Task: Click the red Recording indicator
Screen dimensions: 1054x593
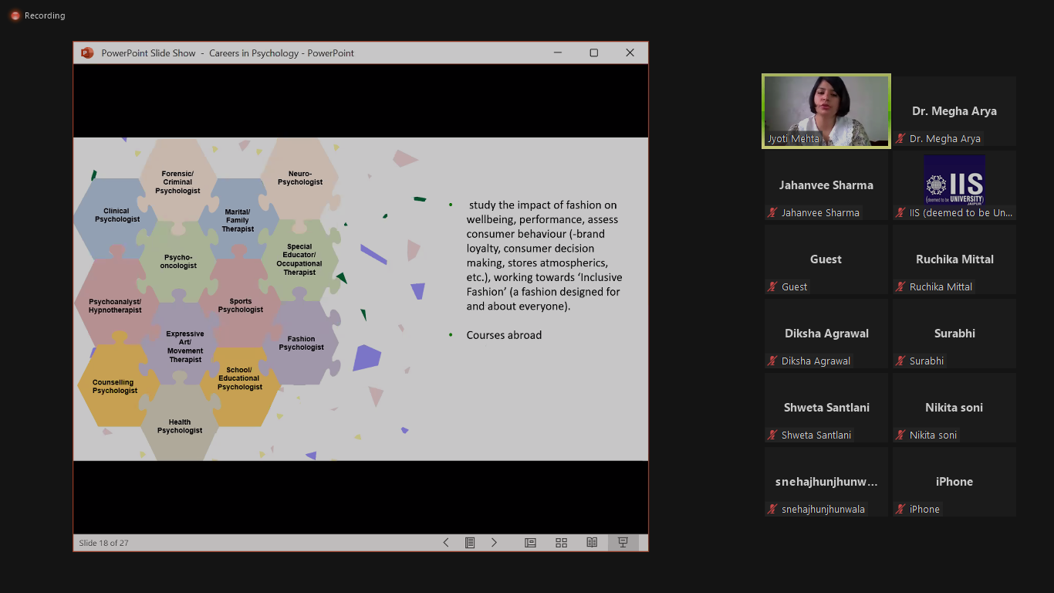Action: coord(15,15)
